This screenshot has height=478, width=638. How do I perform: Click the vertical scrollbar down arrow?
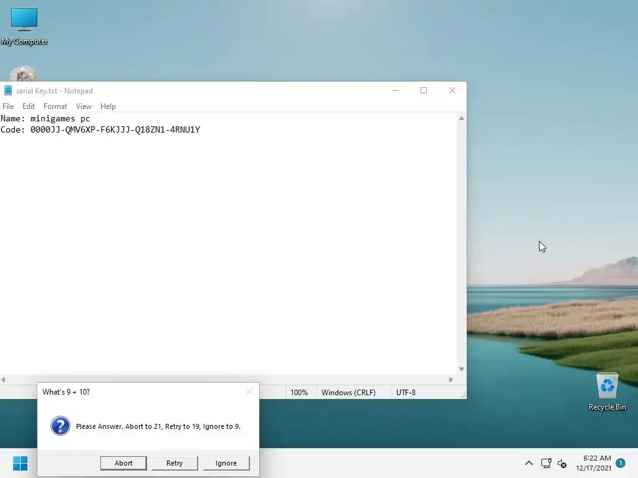pos(462,369)
